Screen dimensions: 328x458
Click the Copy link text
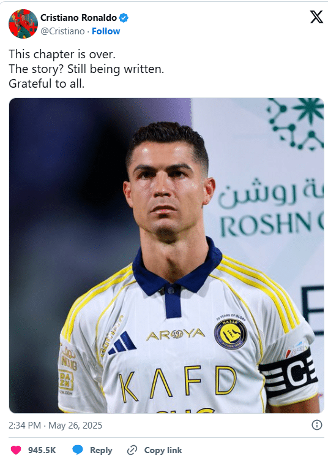click(163, 450)
